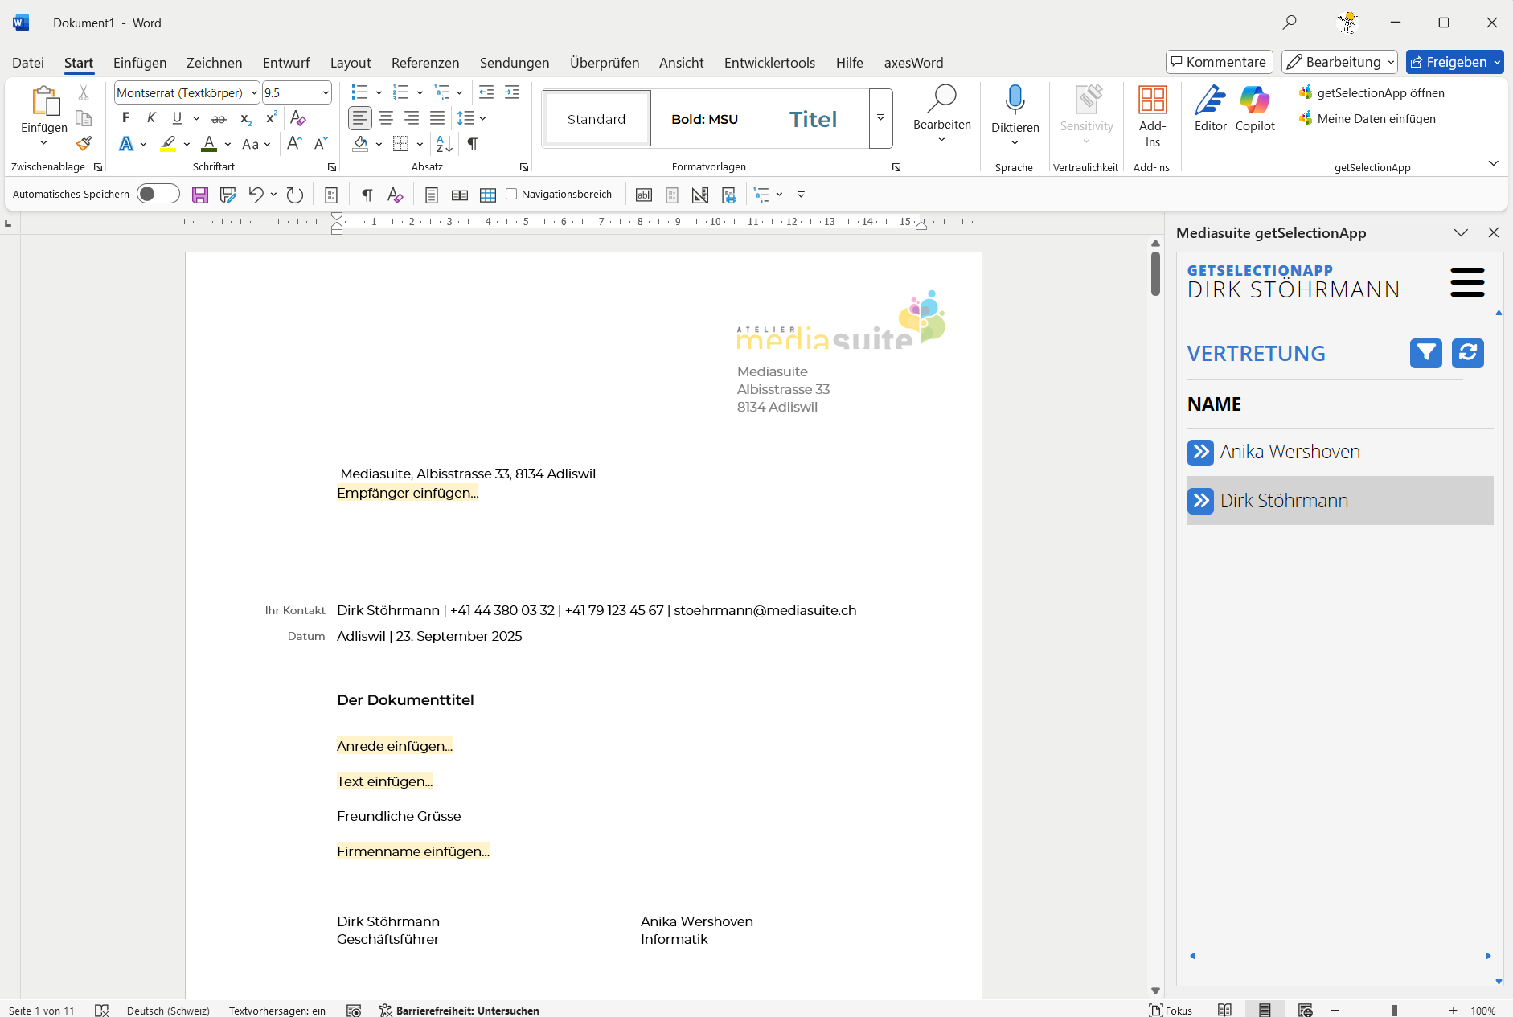Switch to the Einfügen tab
Image resolution: width=1513 pixels, height=1017 pixels.
coord(140,63)
